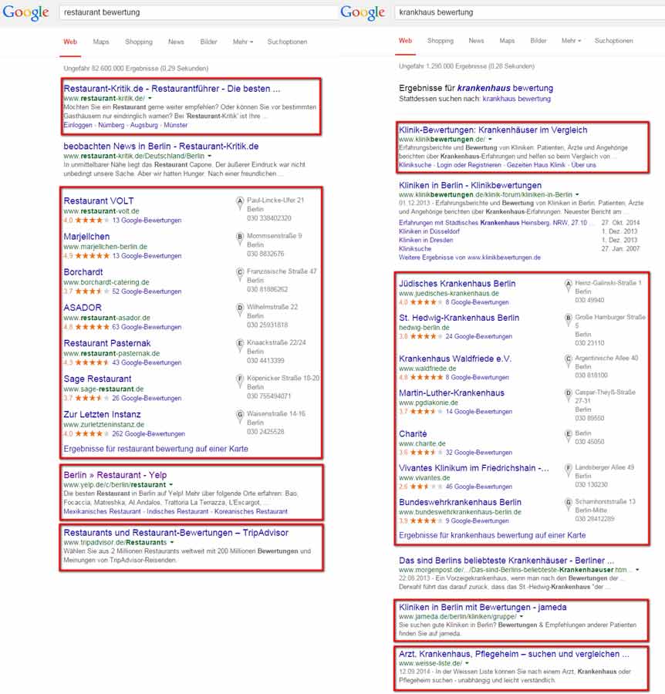665x694 pixels.
Task: Click map pin B next to Marjellchen
Action: [x=240, y=238]
